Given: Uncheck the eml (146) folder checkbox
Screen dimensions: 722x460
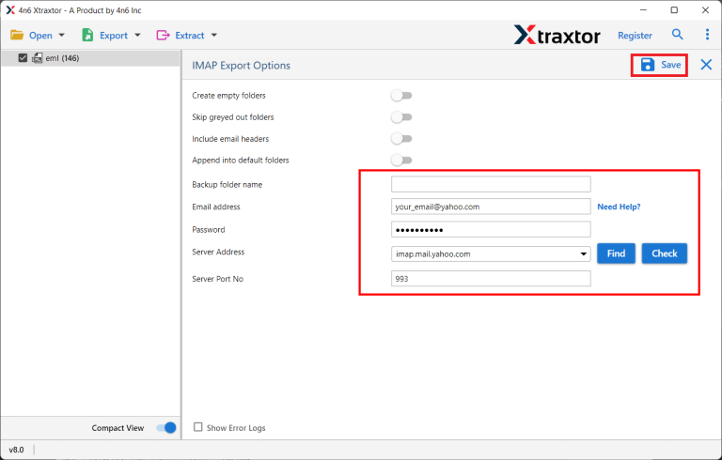Looking at the screenshot, I should click(x=23, y=58).
